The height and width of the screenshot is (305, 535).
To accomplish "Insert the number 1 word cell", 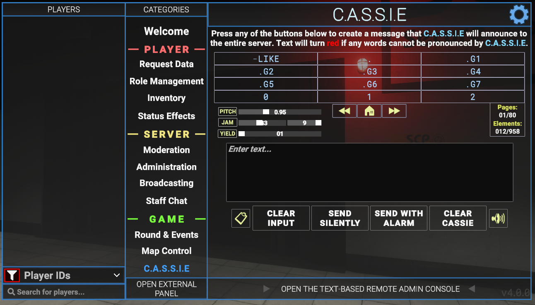I will (369, 97).
